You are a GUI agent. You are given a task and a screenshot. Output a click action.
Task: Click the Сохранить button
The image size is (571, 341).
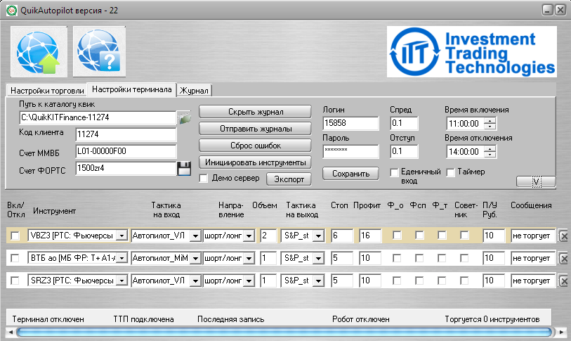350,174
